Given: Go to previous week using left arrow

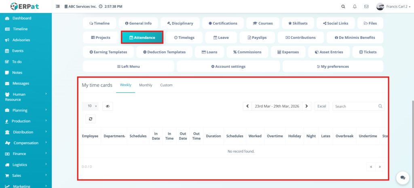Looking at the screenshot, I should click(247, 106).
